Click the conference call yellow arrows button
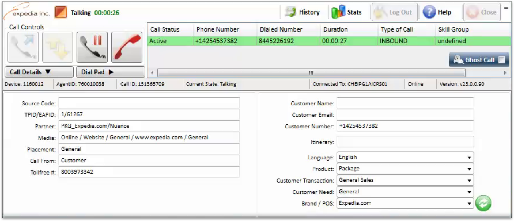This screenshot has width=514, height=221. (x=58, y=47)
